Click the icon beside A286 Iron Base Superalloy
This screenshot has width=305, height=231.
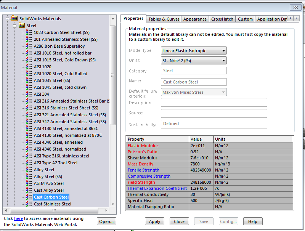[x=29, y=46]
